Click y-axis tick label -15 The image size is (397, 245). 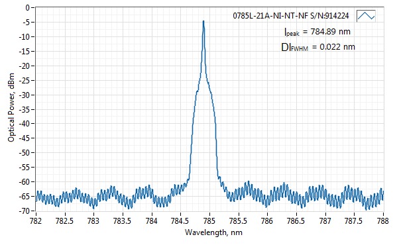click(x=24, y=52)
